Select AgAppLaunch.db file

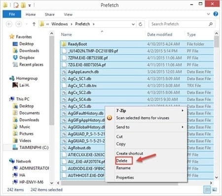pos(137,72)
